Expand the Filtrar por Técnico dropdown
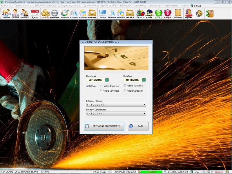 click(x=144, y=105)
